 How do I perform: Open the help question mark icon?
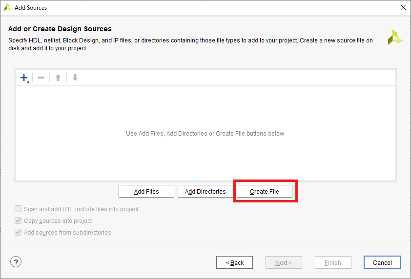[x=16, y=262]
